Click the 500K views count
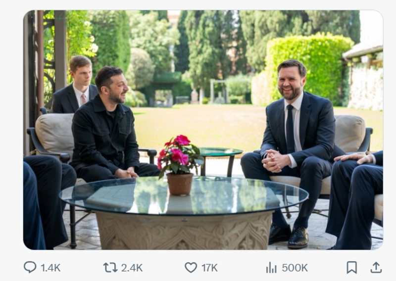Screen dimensions: 396x281 point(295,268)
